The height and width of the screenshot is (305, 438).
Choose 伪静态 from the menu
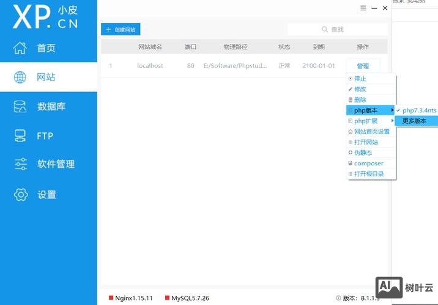tap(371, 152)
